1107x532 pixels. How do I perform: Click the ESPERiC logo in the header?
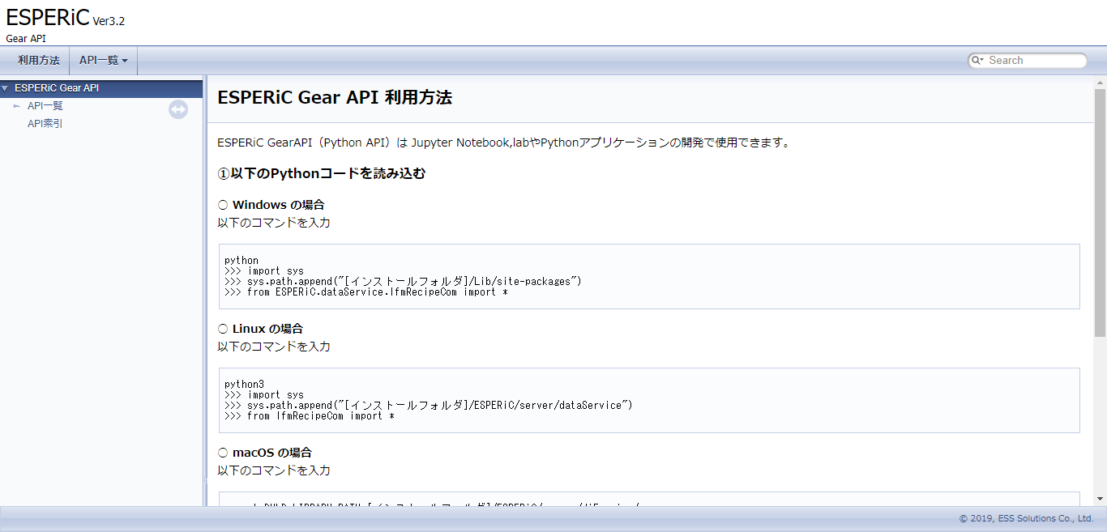(x=49, y=16)
